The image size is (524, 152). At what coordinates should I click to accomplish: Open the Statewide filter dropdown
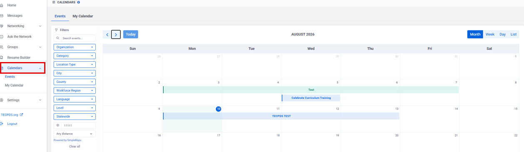[75, 117]
